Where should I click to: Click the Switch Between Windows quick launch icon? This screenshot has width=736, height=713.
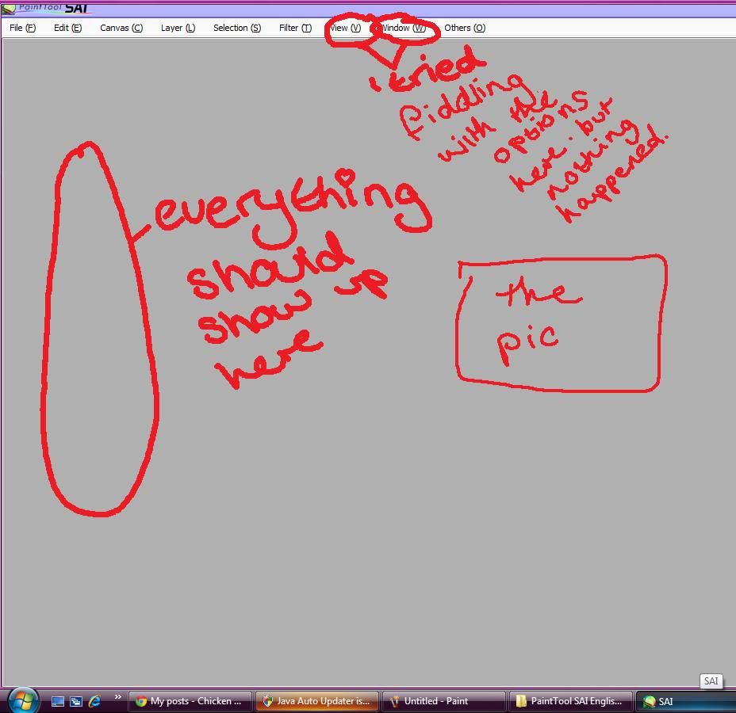[76, 701]
